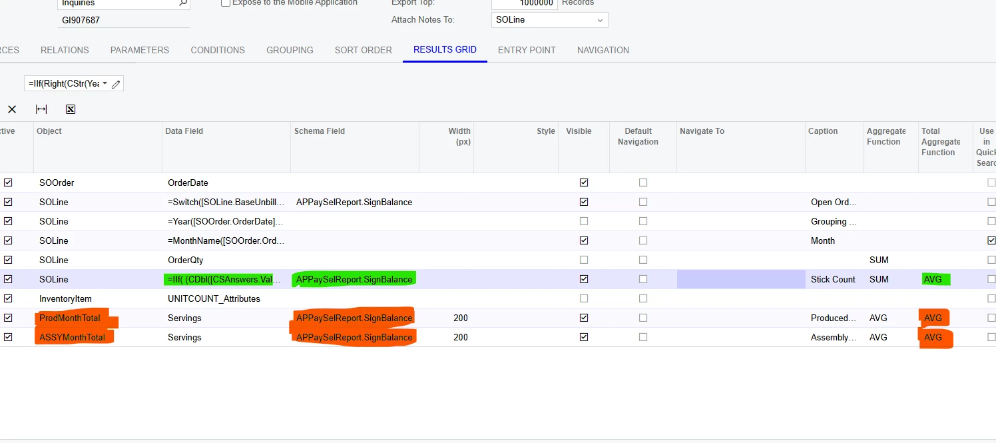Viewport: 996px width, 443px height.
Task: Select the OrderQty data field cell
Action: 226,260
